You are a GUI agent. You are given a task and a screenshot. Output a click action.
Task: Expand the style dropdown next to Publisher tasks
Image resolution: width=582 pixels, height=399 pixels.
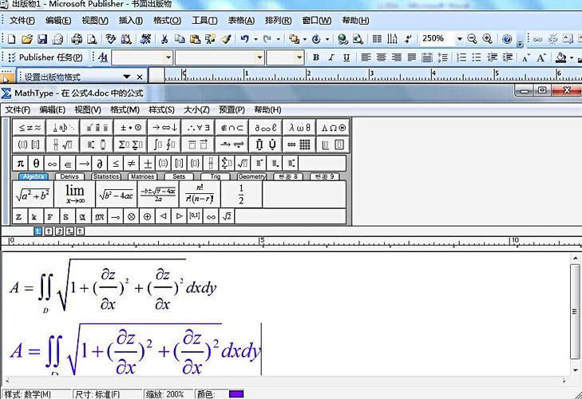coord(168,57)
